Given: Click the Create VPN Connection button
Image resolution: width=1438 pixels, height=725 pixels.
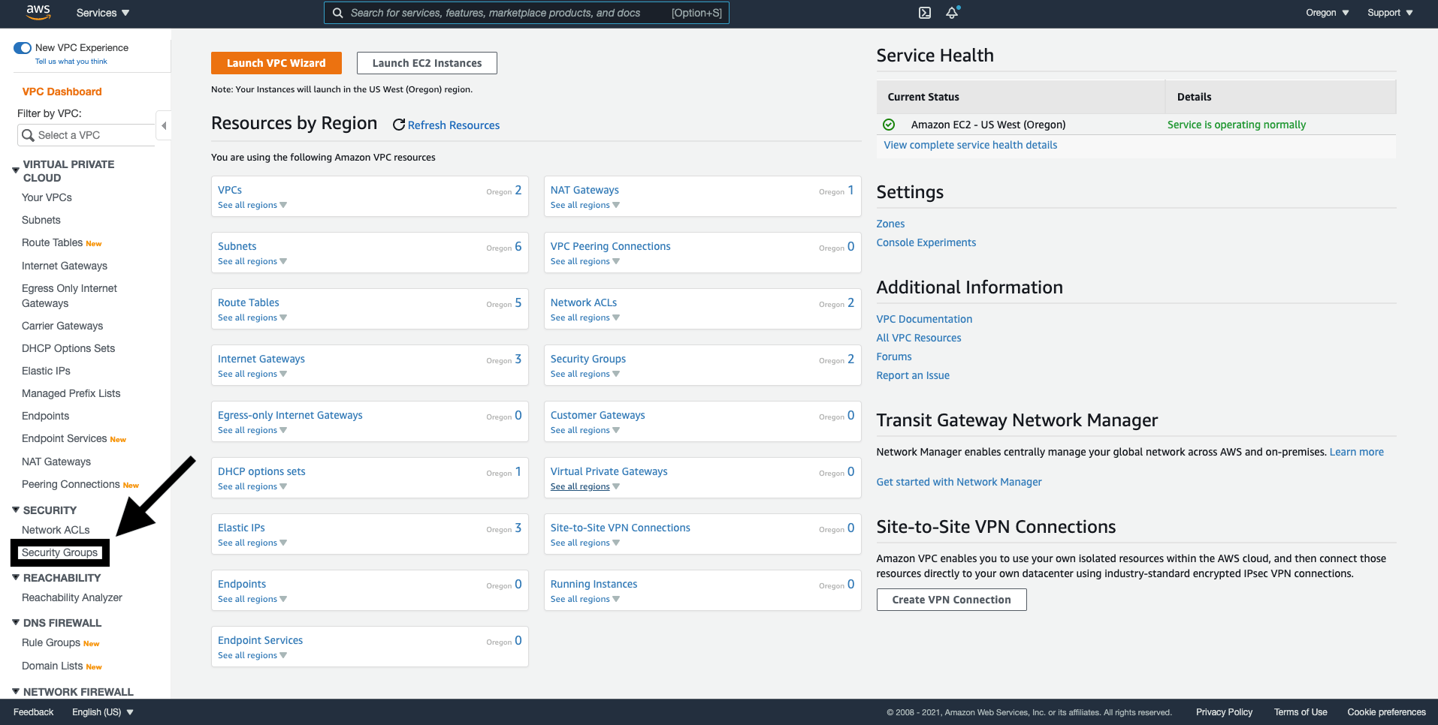Looking at the screenshot, I should (951, 600).
